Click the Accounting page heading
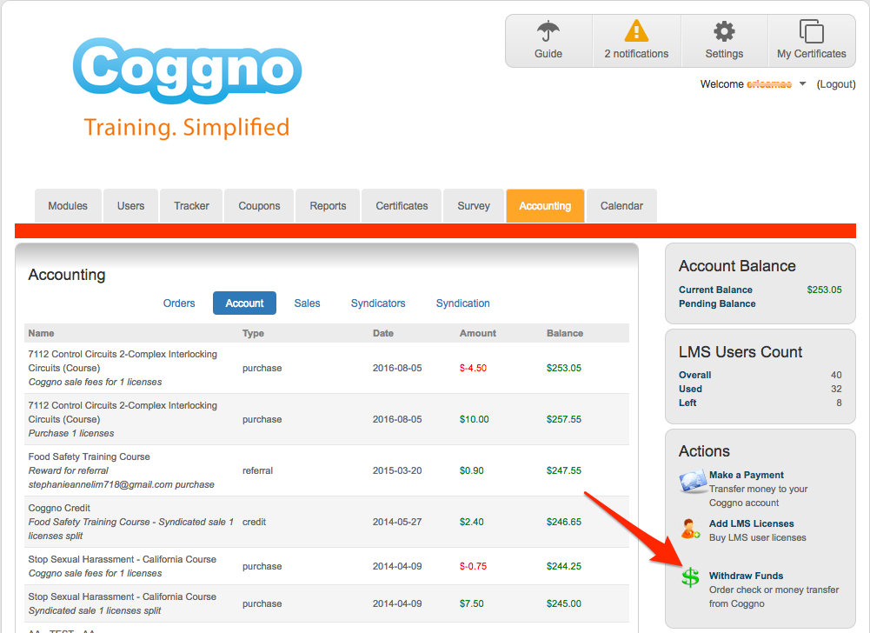This screenshot has width=870, height=633. point(67,275)
